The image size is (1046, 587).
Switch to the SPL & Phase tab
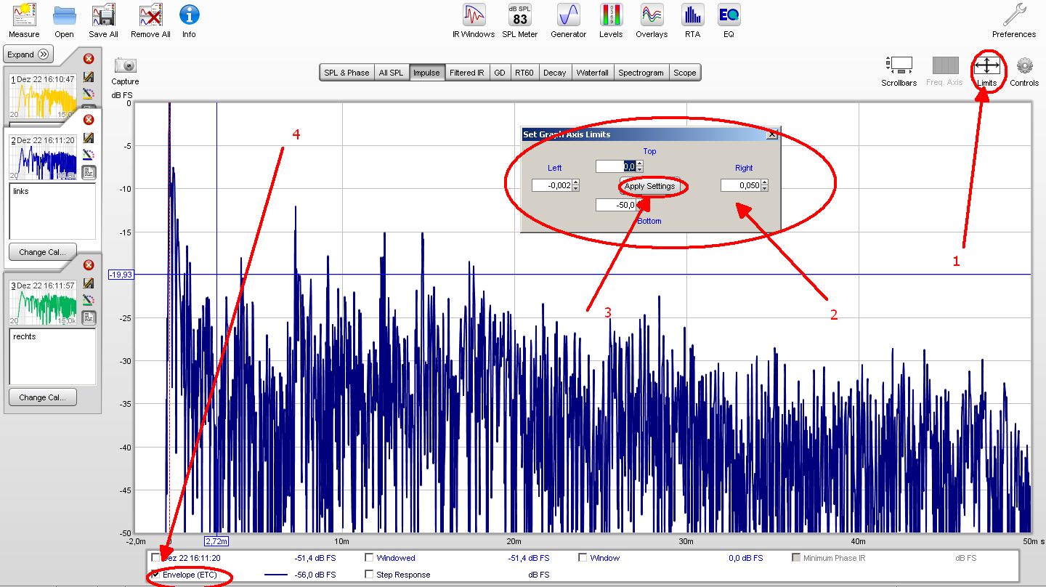coord(346,73)
